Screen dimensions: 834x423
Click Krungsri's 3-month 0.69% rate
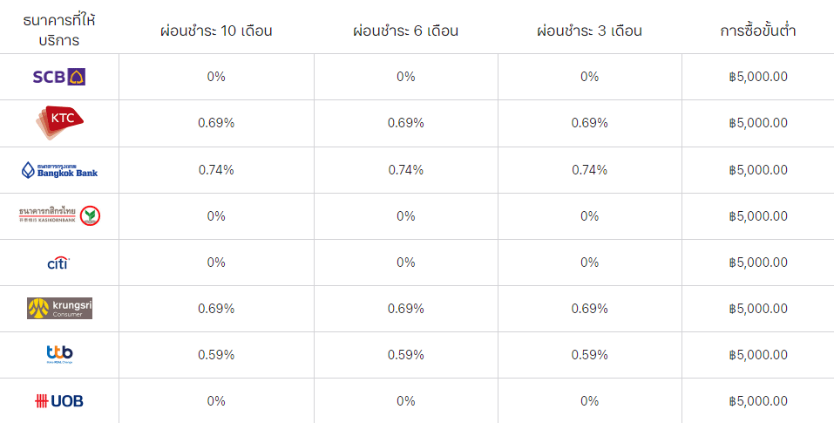click(x=589, y=309)
